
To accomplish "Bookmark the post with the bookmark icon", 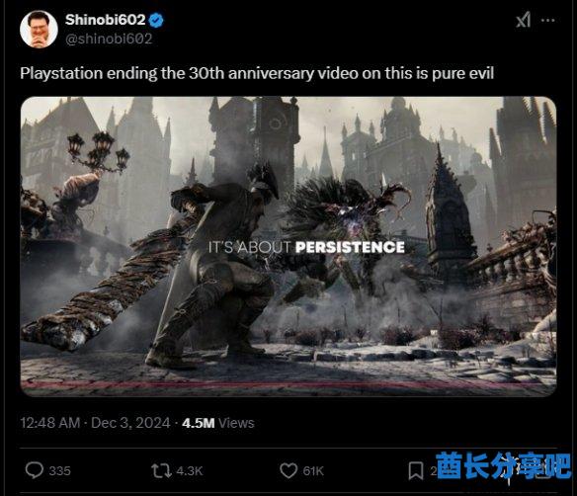I will tap(416, 471).
